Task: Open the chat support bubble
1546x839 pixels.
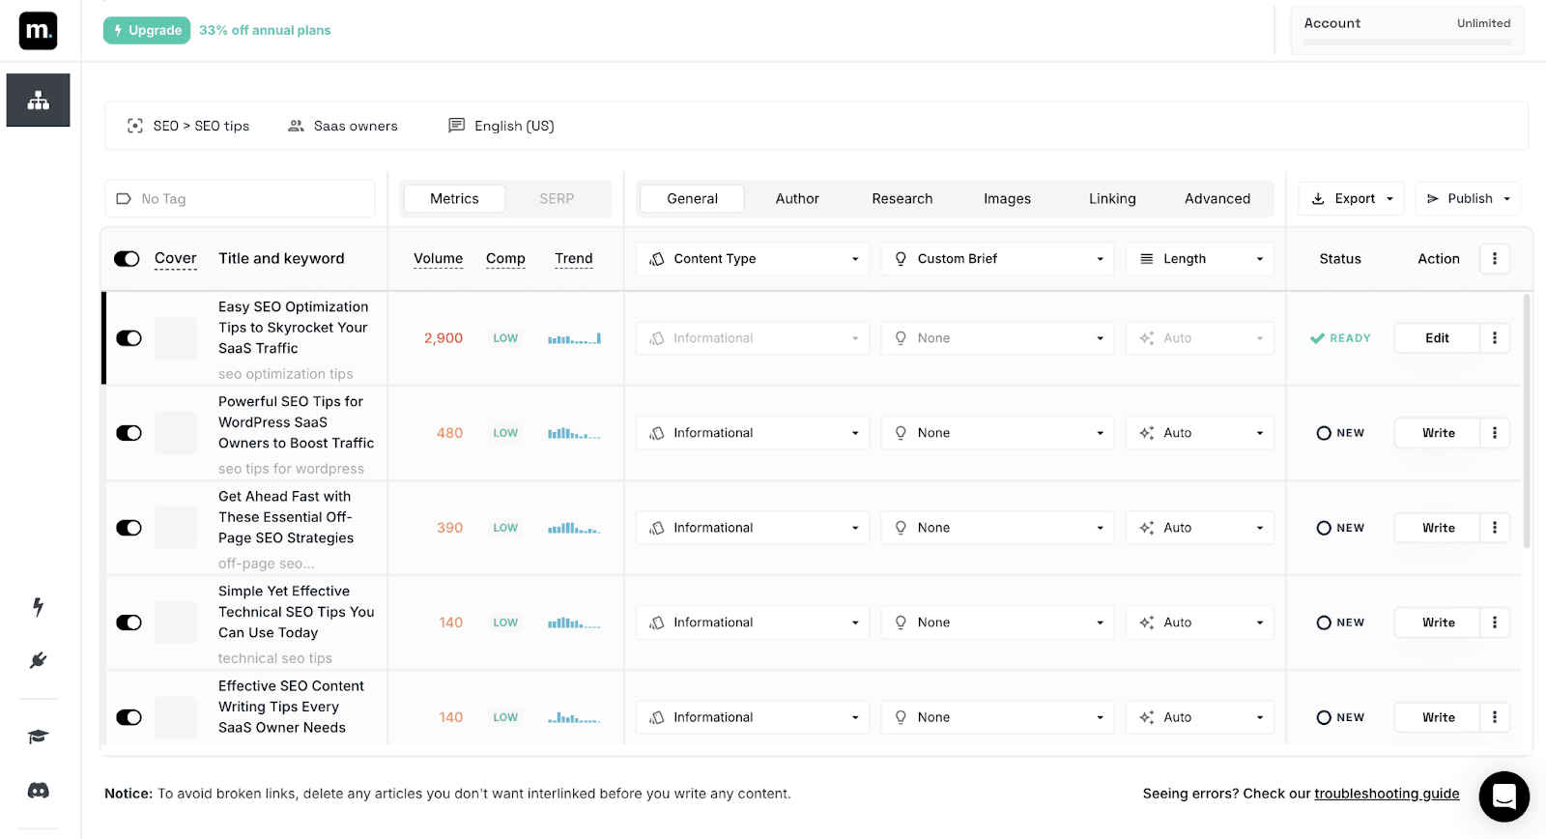Action: click(x=1503, y=796)
